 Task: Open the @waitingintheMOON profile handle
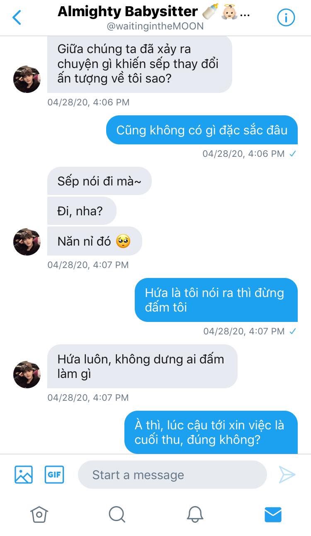click(155, 26)
